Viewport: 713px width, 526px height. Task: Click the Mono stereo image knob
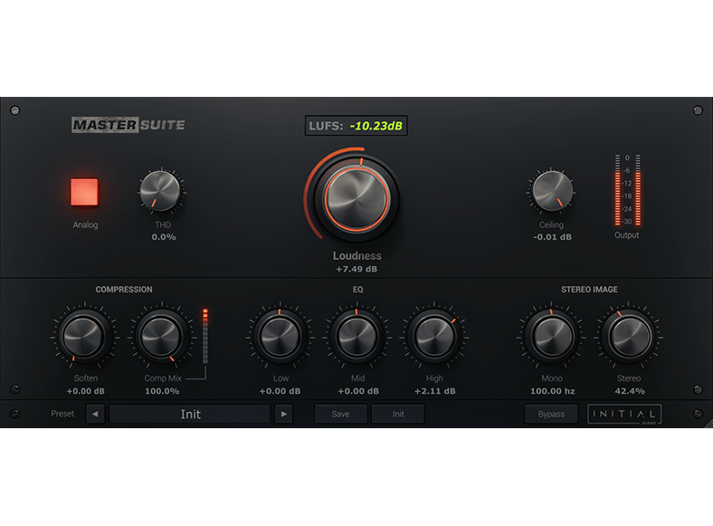pyautogui.click(x=552, y=337)
